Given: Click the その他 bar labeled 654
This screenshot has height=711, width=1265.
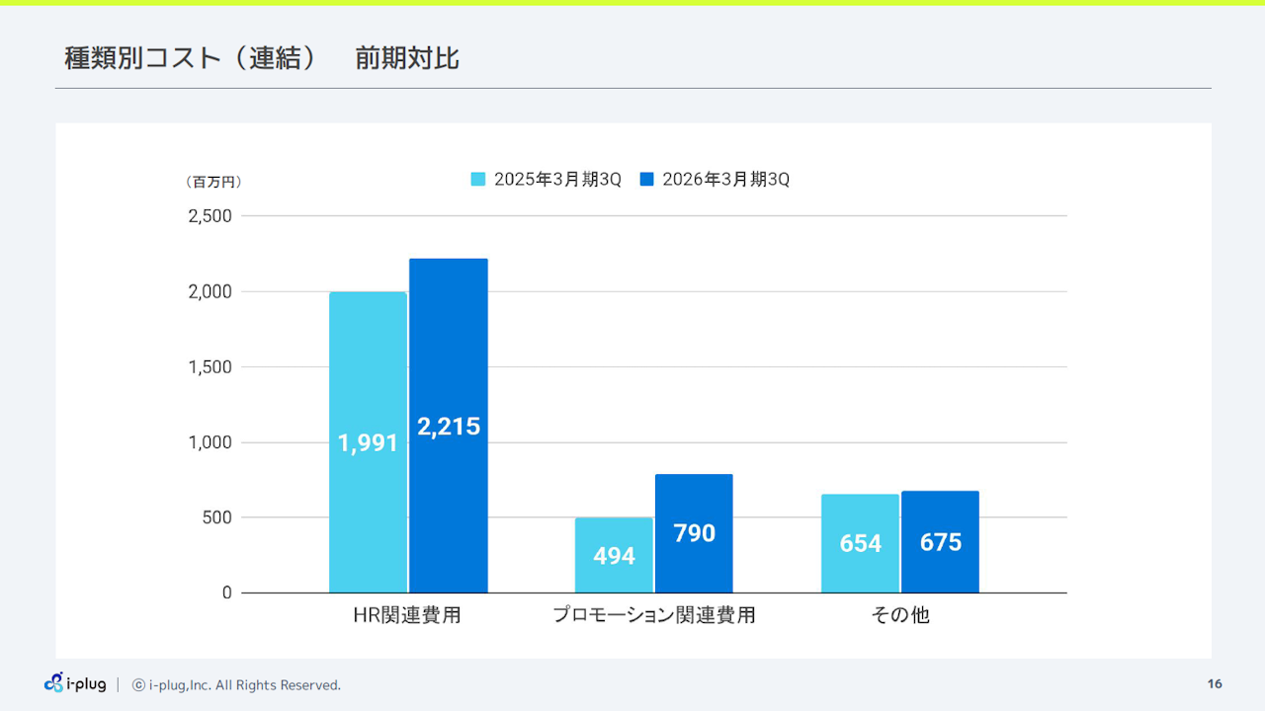Looking at the screenshot, I should click(860, 543).
